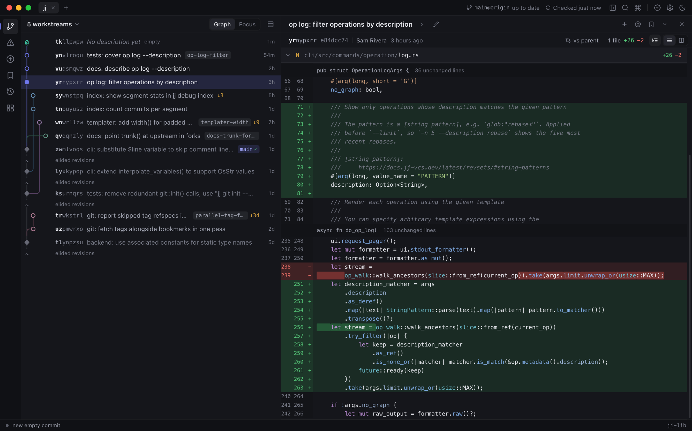Click the wnwrllzw revision graph node

(x=39, y=122)
